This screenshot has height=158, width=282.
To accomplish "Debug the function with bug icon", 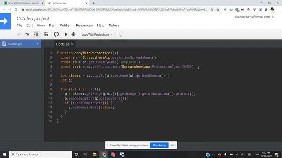I will coord(74,34).
